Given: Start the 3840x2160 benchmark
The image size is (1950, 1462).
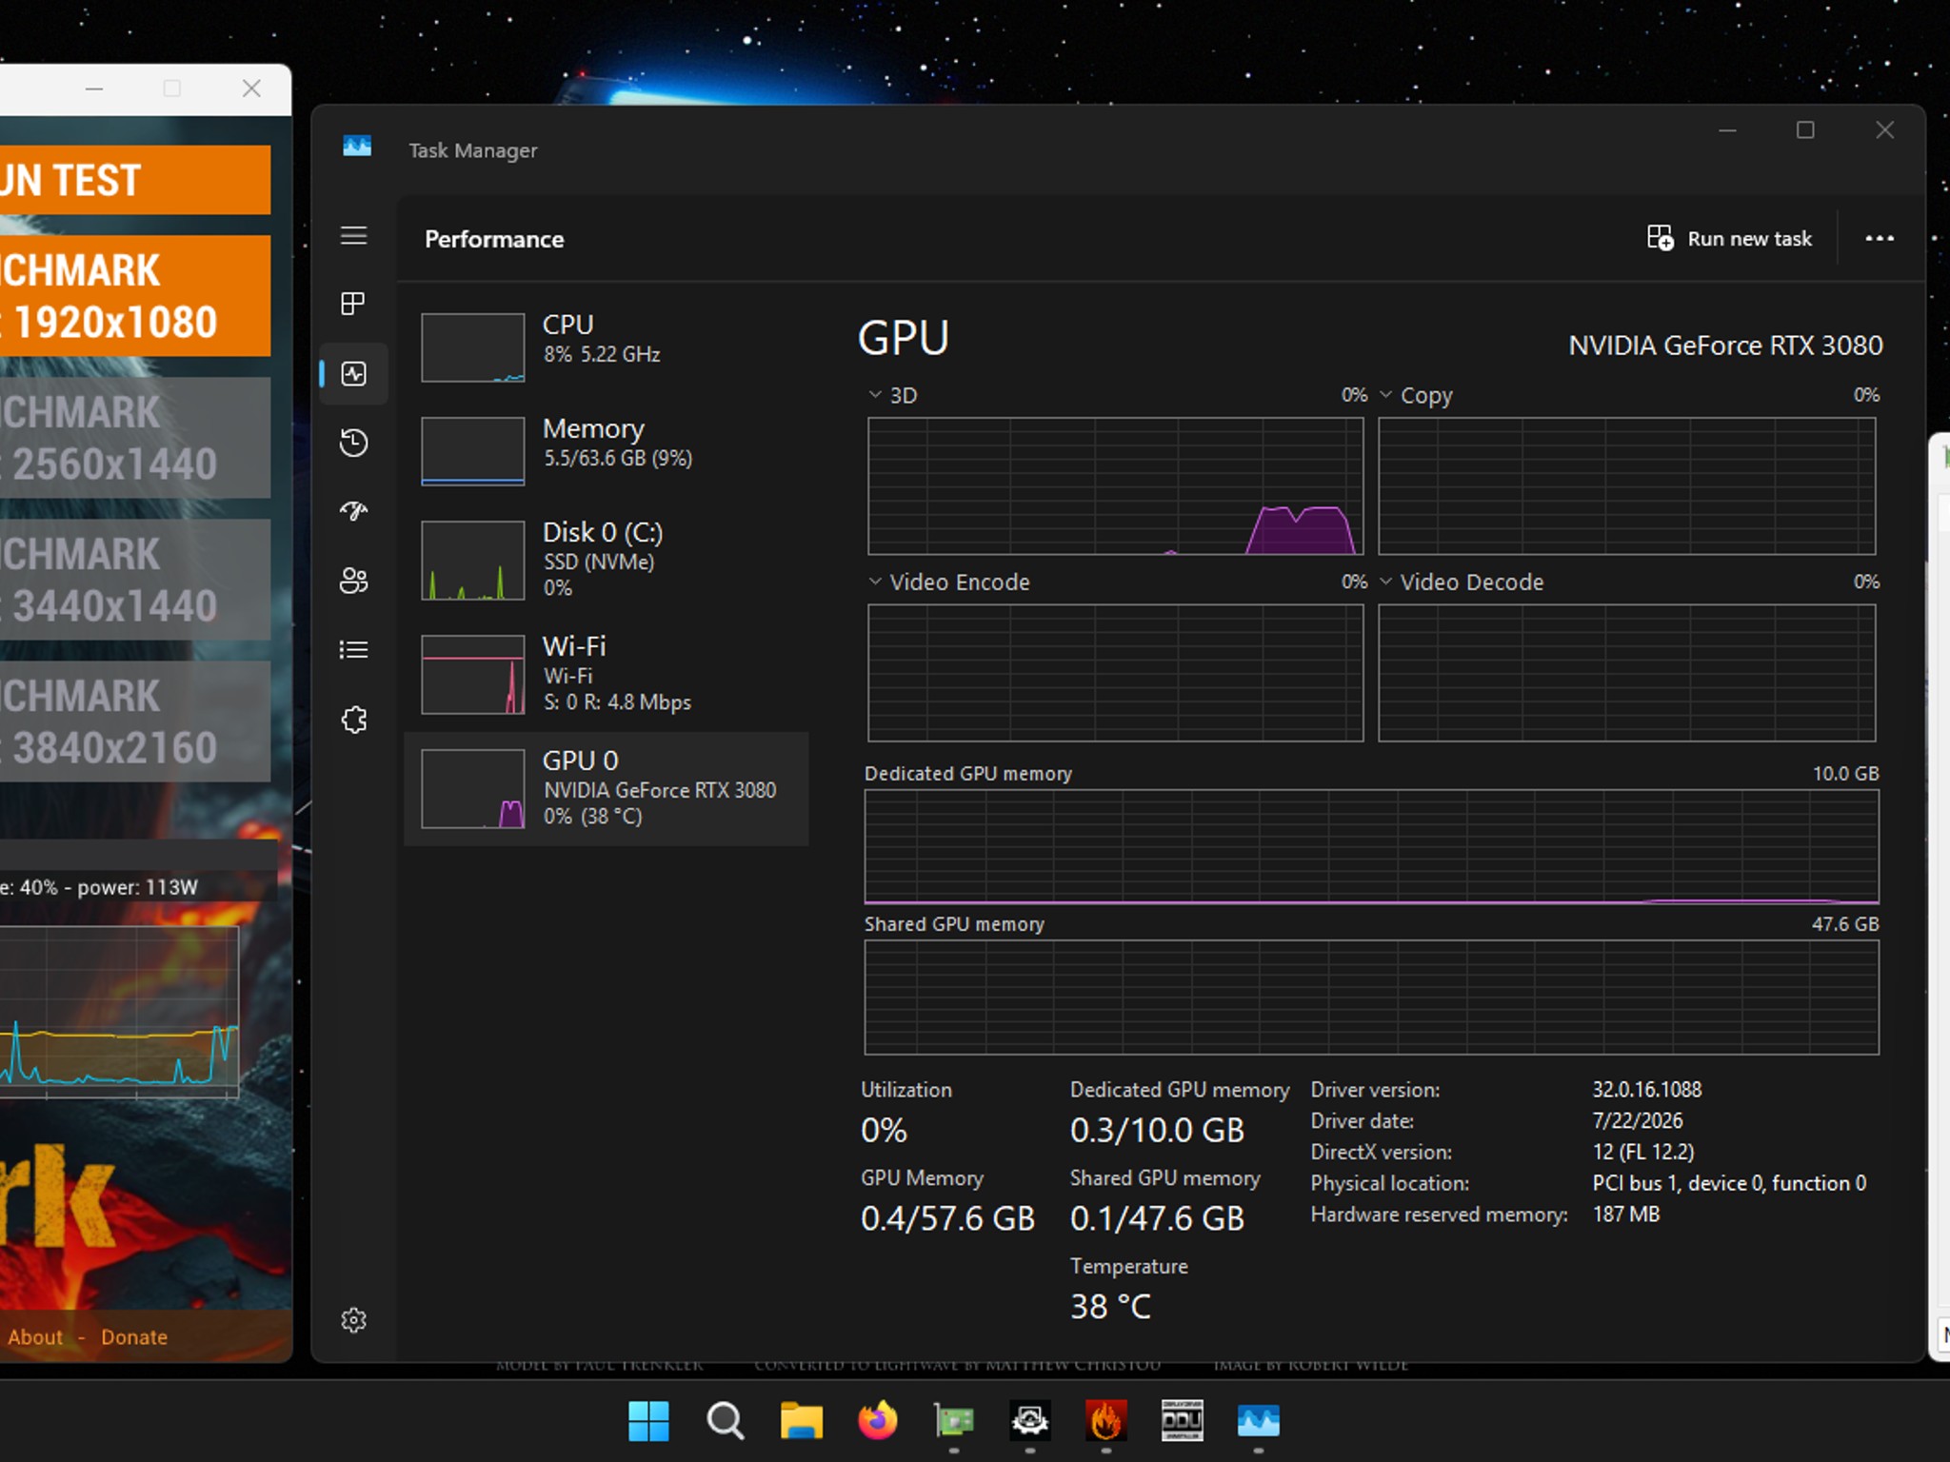Looking at the screenshot, I should 135,721.
